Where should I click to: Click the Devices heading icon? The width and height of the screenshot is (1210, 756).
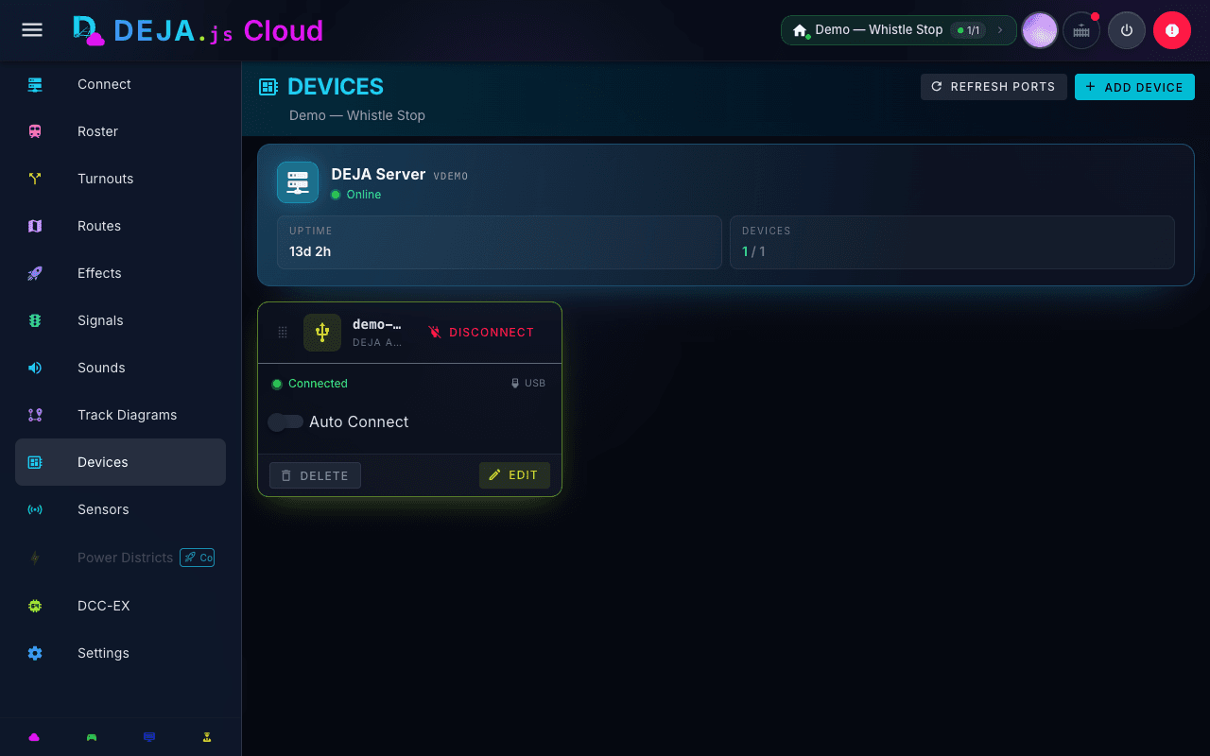(x=268, y=87)
